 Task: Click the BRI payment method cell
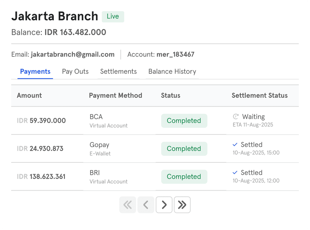click(x=109, y=177)
